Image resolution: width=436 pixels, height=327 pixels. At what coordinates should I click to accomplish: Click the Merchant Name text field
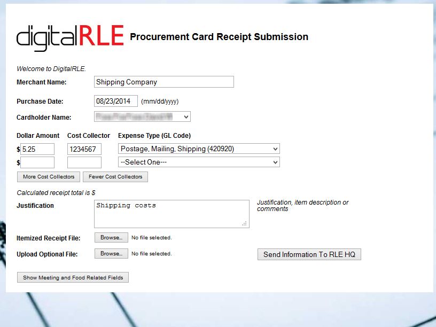[163, 82]
